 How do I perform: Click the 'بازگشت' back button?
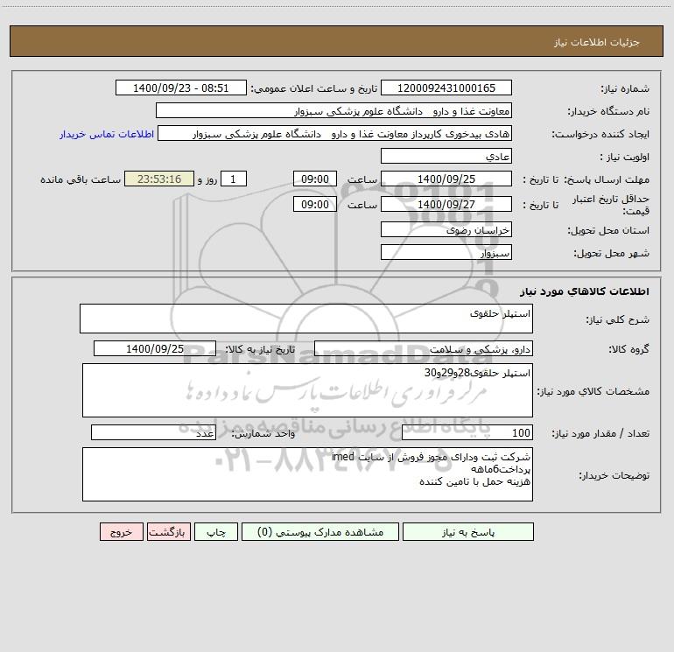168,532
